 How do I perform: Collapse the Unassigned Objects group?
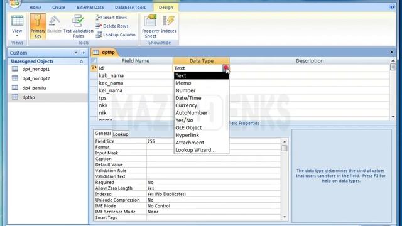pyautogui.click(x=82, y=62)
